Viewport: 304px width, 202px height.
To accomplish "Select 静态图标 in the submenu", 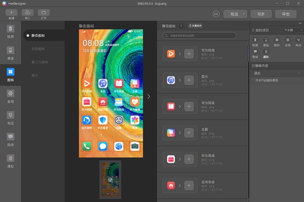I will point(44,36).
